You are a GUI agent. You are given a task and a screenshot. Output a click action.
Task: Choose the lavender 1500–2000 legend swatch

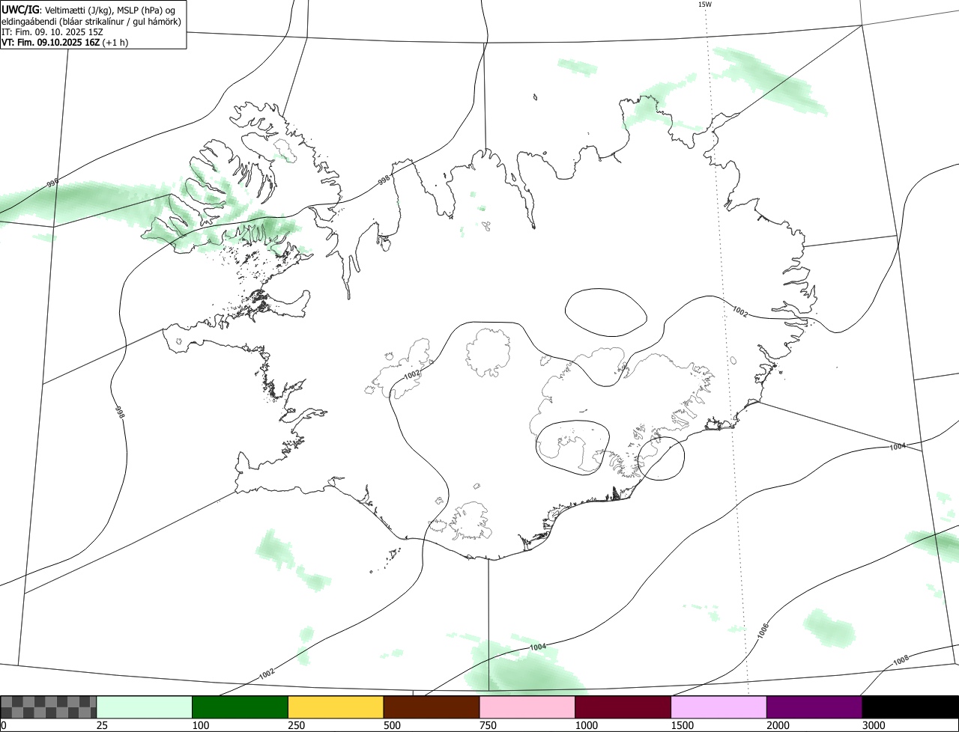click(719, 707)
